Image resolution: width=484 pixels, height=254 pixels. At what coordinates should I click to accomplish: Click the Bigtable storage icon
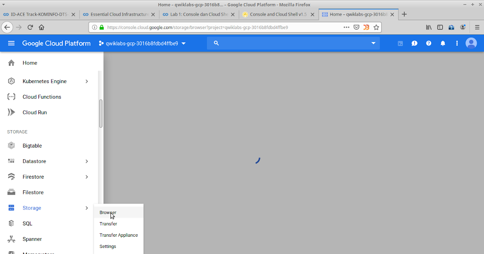pyautogui.click(x=11, y=146)
